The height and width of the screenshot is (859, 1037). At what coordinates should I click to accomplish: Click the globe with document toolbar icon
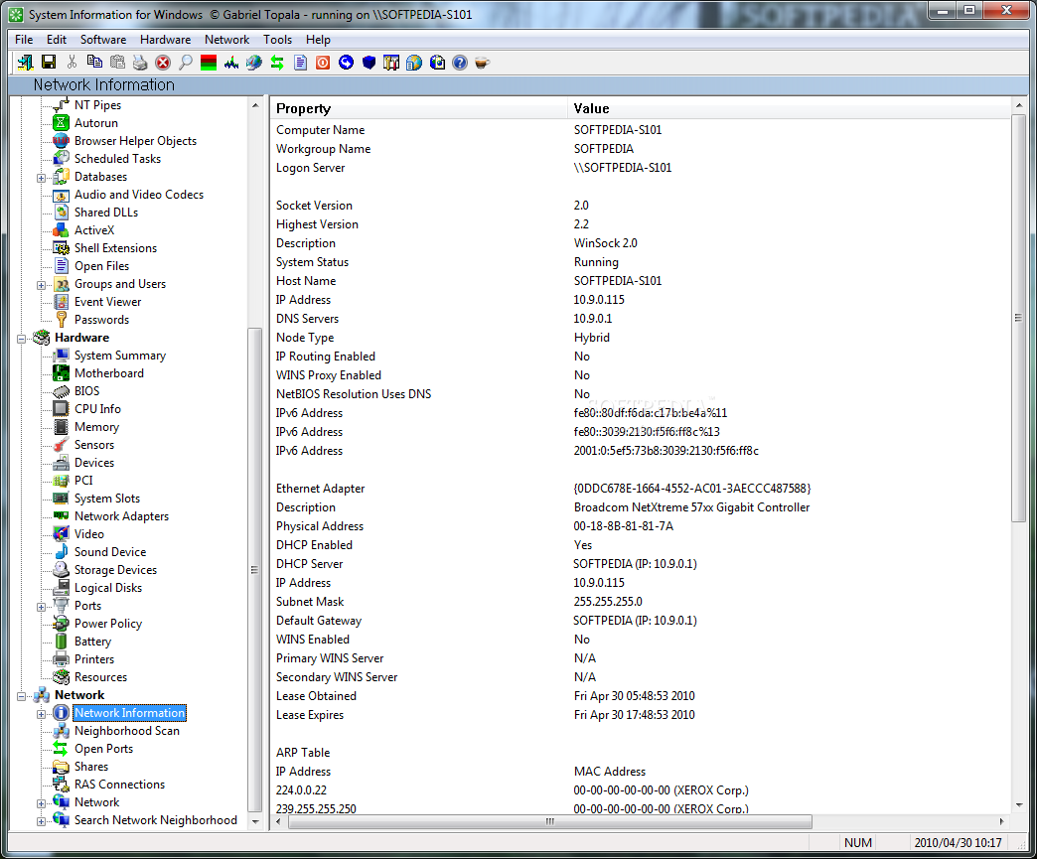tap(414, 63)
